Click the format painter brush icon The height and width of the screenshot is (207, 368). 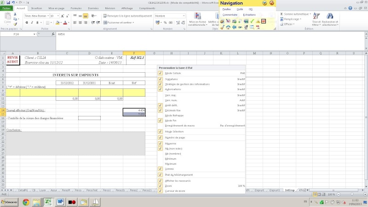pos(15,24)
